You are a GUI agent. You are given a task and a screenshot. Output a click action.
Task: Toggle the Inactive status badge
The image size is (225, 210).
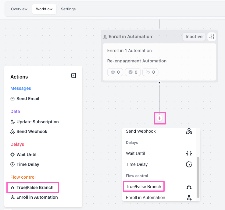(194, 37)
